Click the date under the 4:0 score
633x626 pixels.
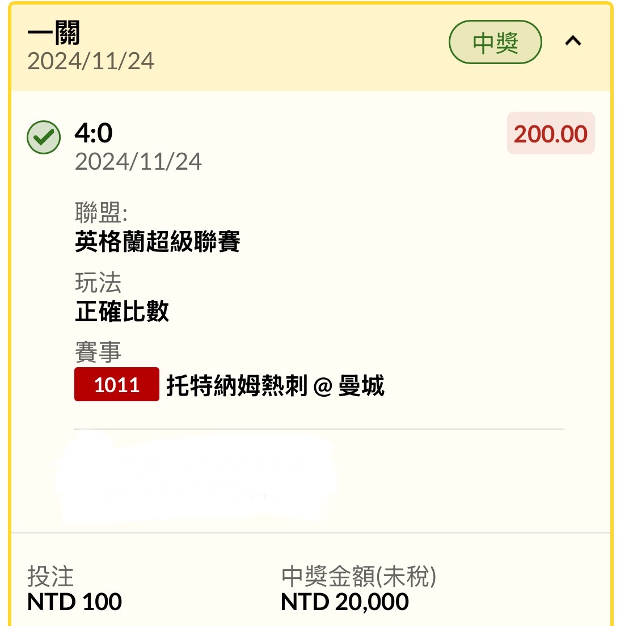[138, 162]
